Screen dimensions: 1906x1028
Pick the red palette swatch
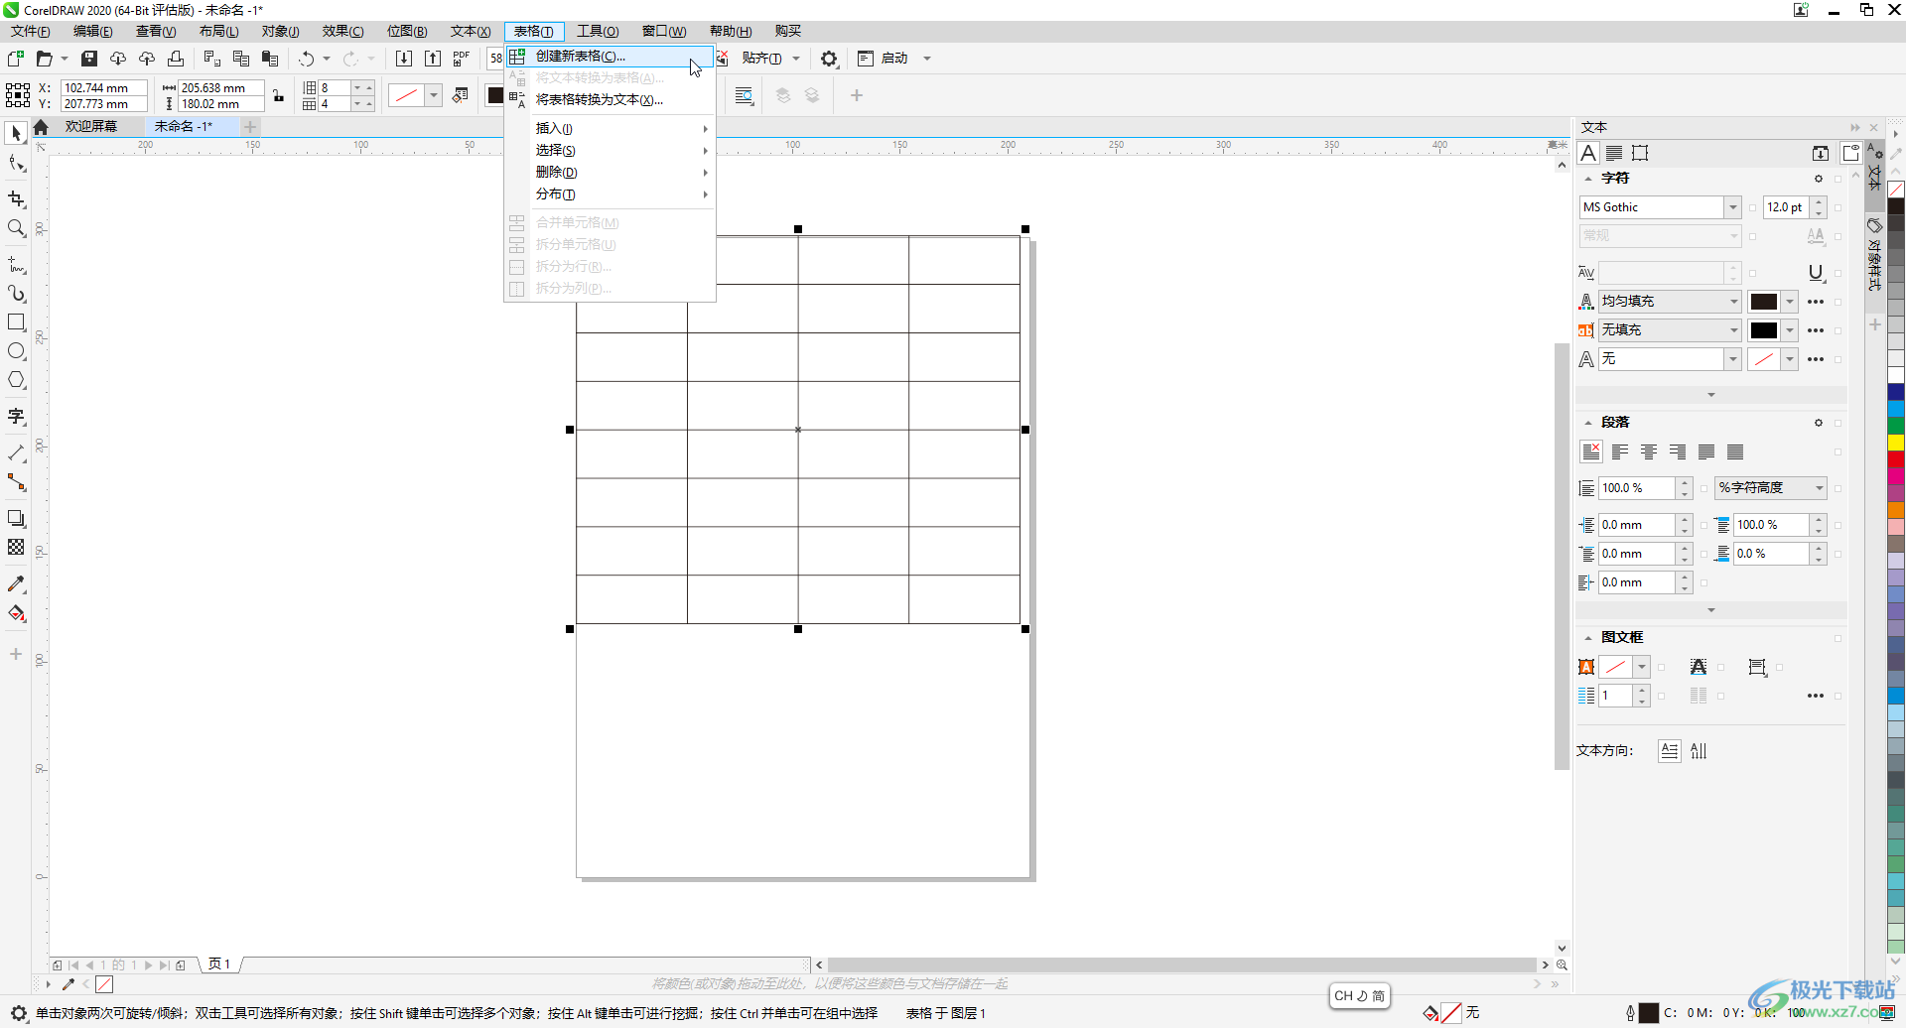(x=1896, y=459)
